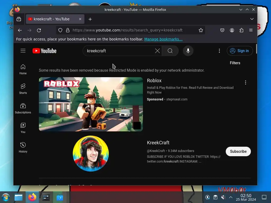Open Firefox extensions puzzle icon
Viewport: 271px width, 203px height.
click(x=241, y=30)
